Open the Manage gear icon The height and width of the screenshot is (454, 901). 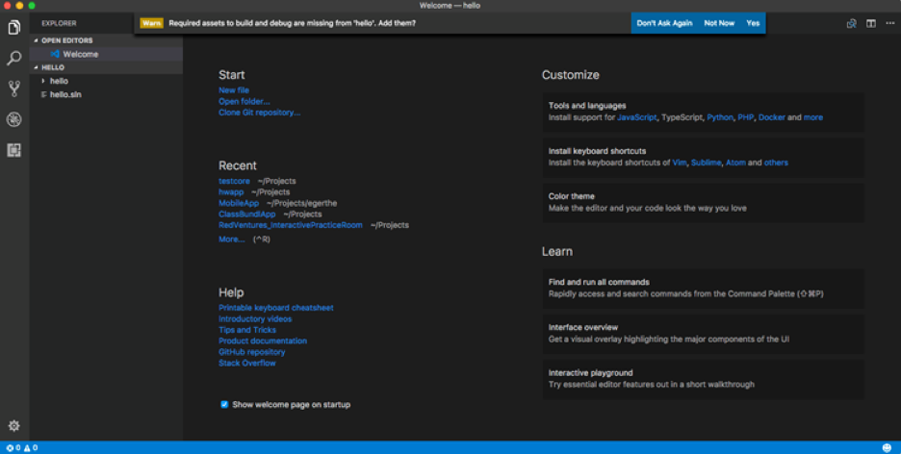[x=14, y=426]
